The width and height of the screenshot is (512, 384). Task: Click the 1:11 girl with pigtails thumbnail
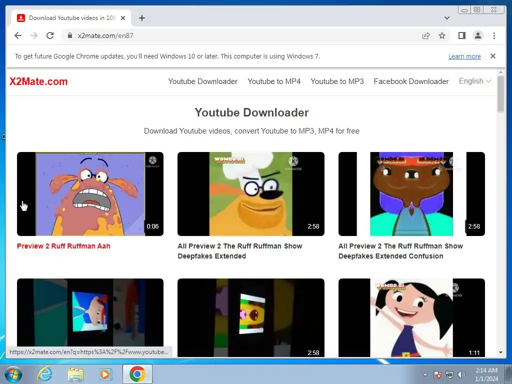pyautogui.click(x=411, y=317)
